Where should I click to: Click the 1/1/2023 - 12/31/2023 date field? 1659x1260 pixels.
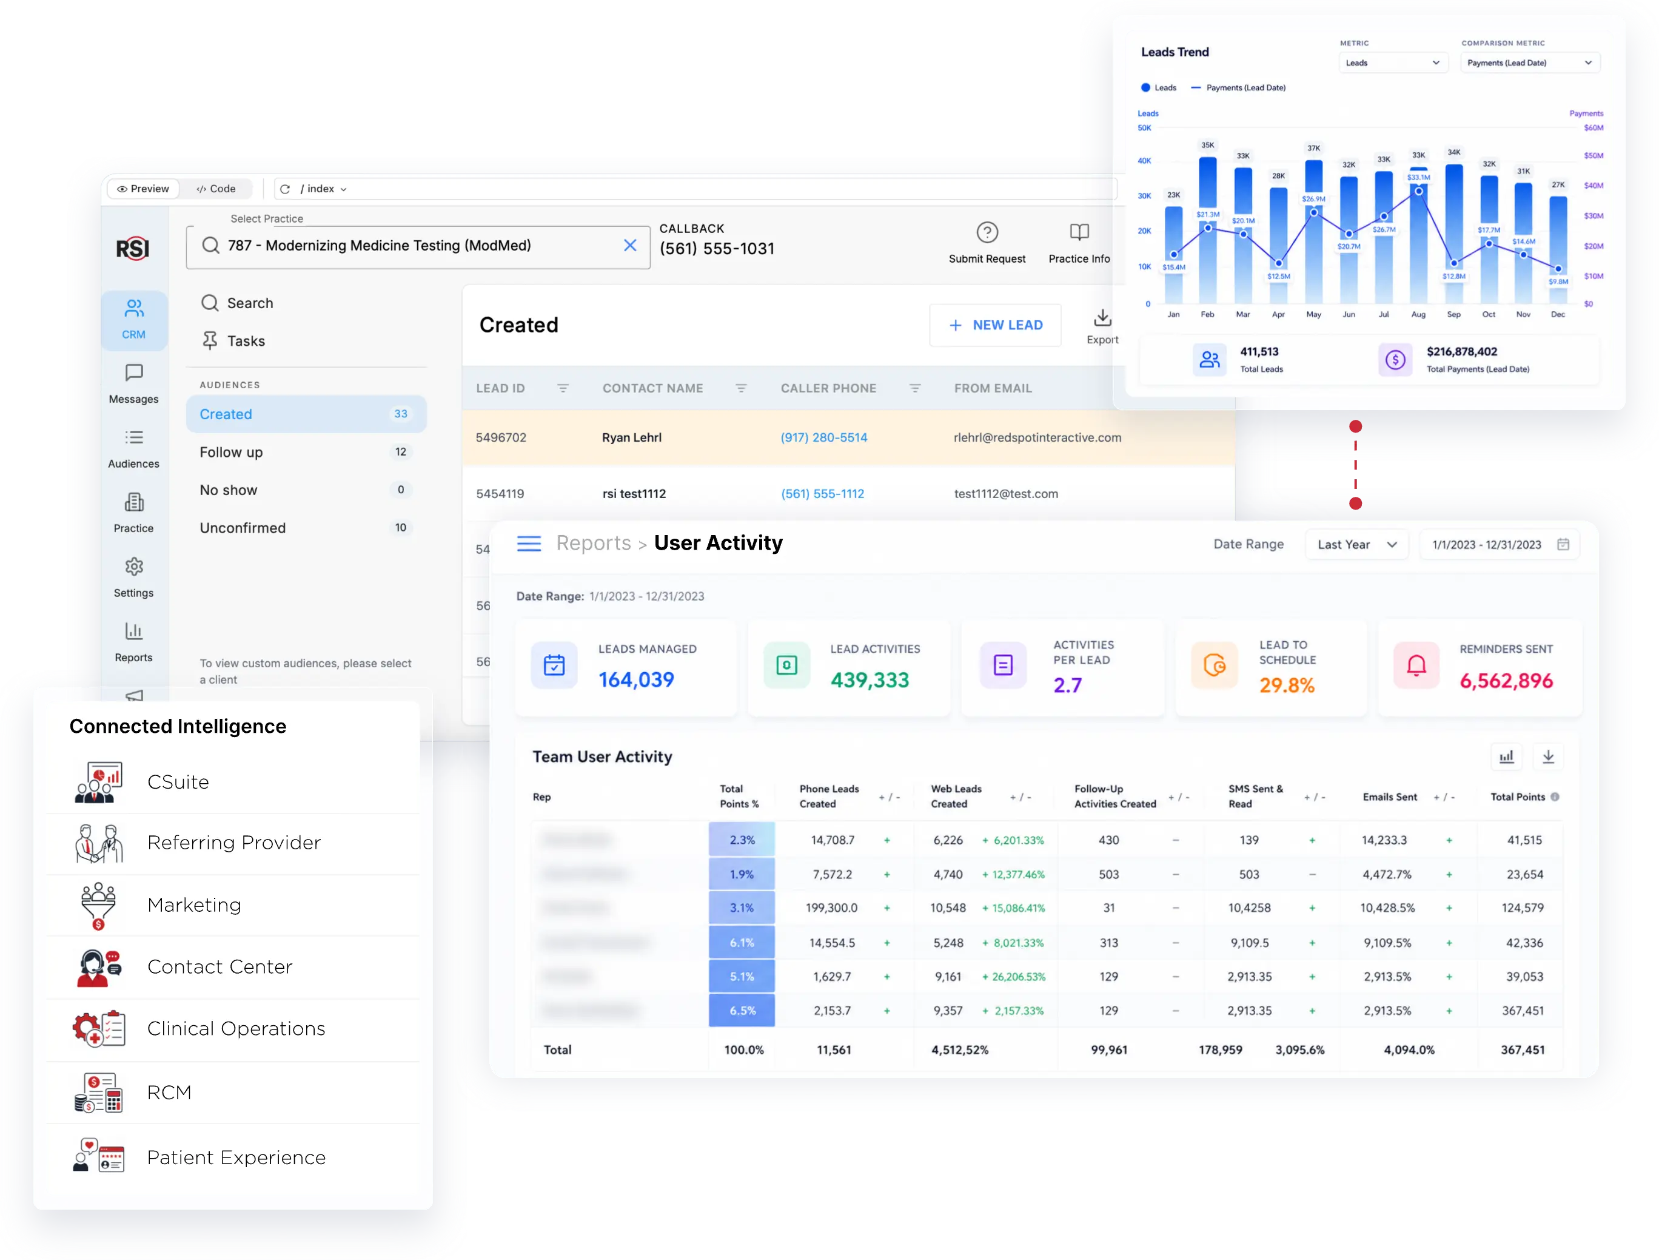pos(1500,545)
